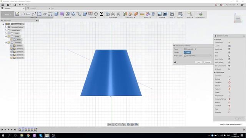The image size is (246, 138).
Task: Click the Interference inspect icon
Action: point(148,14)
